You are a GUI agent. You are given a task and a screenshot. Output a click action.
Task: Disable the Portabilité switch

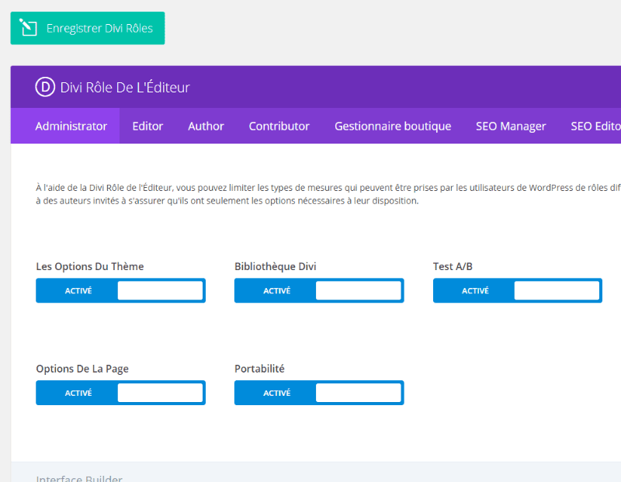(319, 393)
